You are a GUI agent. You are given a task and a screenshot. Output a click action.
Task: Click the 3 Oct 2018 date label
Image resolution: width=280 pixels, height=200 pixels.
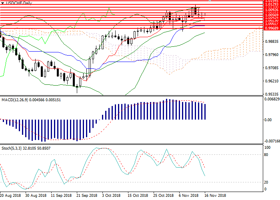click(x=111, y=196)
